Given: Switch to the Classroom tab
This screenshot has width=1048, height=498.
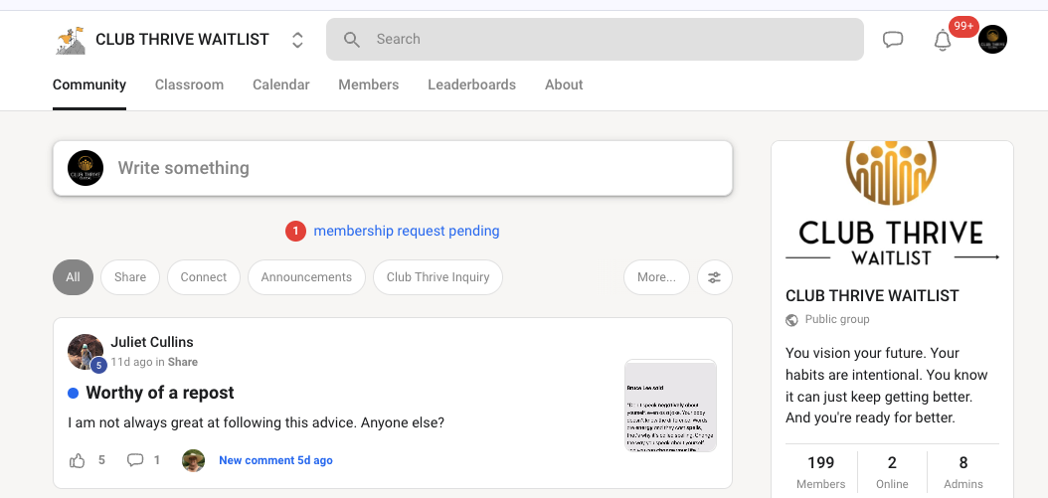Looking at the screenshot, I should [189, 84].
